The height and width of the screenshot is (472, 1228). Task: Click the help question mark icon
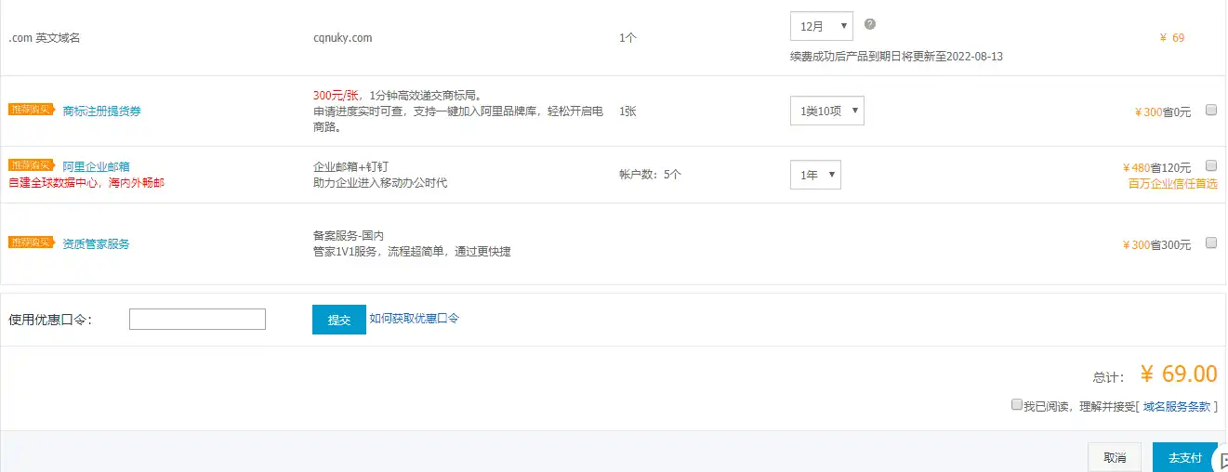click(x=870, y=24)
